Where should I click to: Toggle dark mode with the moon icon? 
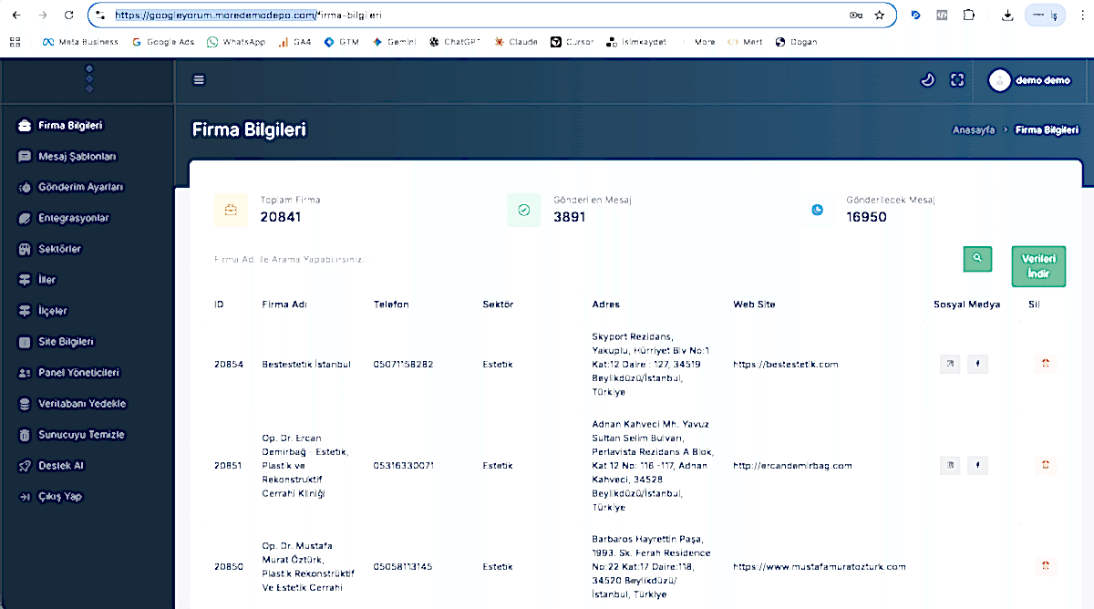(x=927, y=80)
